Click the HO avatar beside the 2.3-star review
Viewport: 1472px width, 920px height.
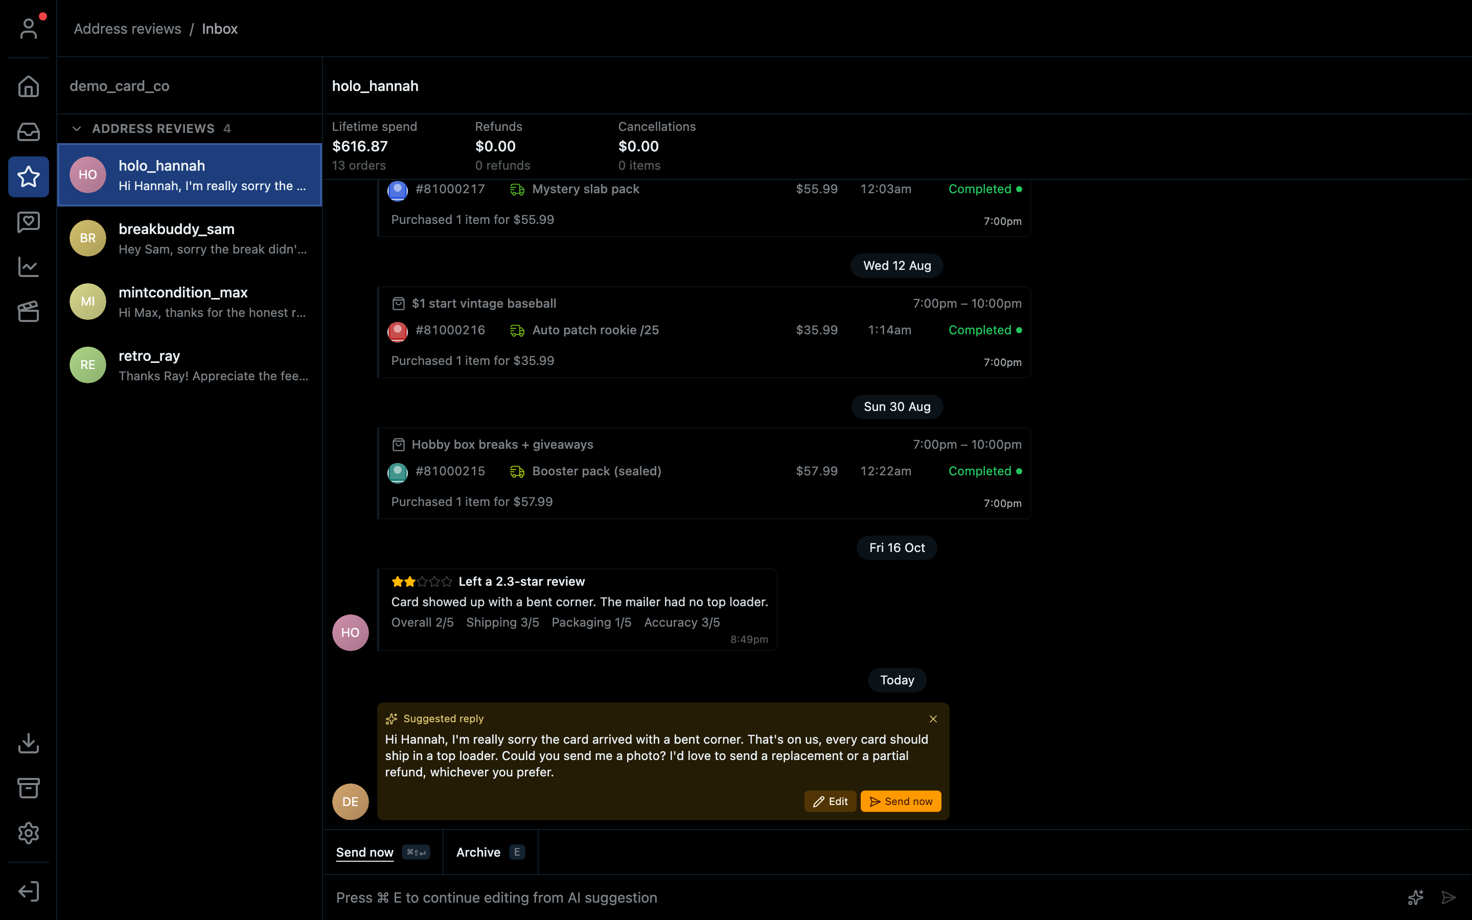[350, 632]
